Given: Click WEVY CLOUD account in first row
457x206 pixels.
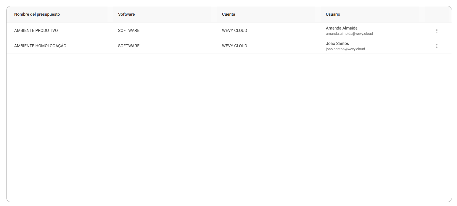Looking at the screenshot, I should tap(234, 30).
